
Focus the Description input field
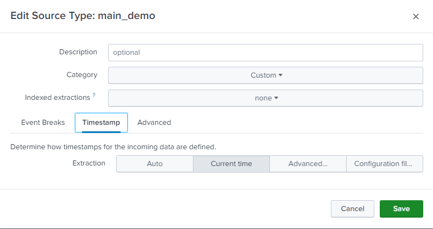(265, 53)
